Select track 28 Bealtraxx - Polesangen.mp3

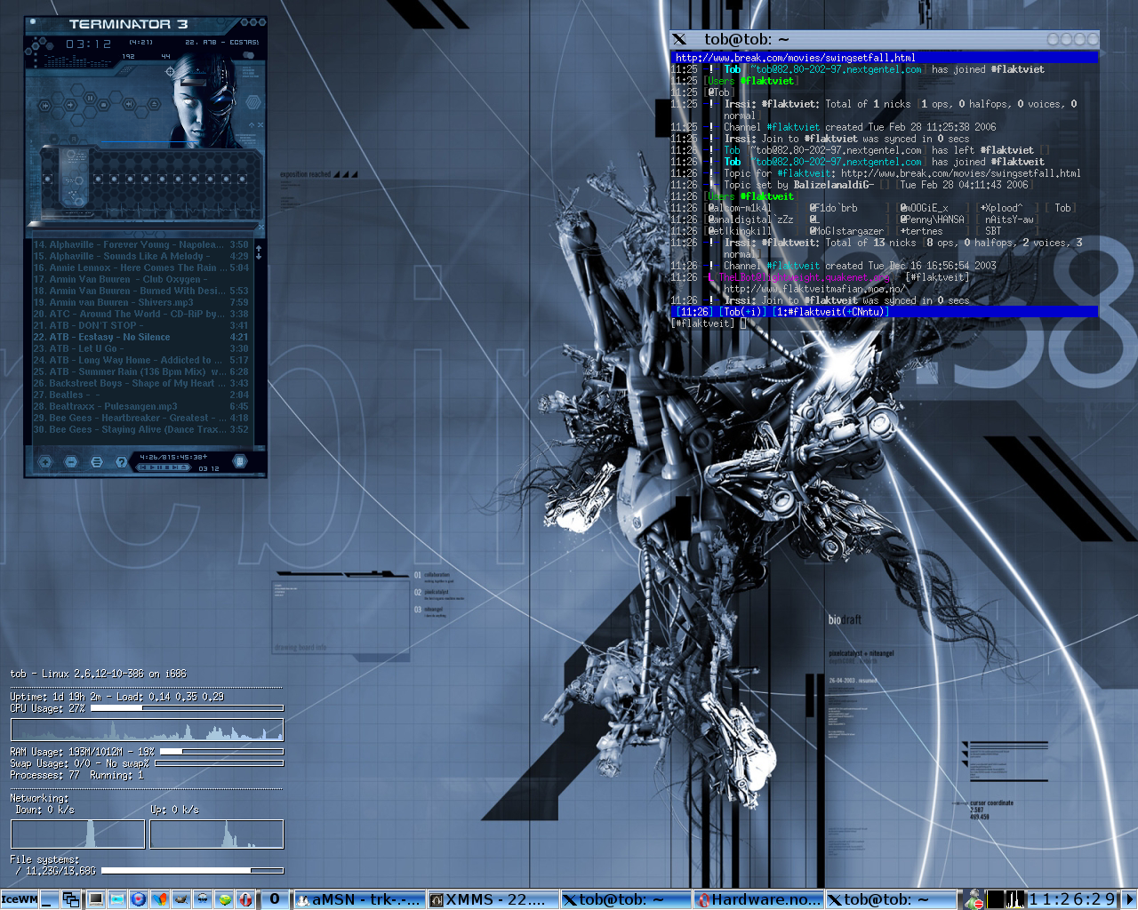coord(141,406)
